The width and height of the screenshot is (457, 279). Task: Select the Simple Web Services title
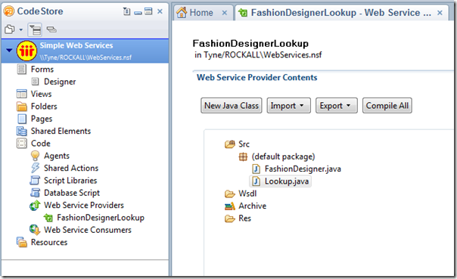point(76,45)
